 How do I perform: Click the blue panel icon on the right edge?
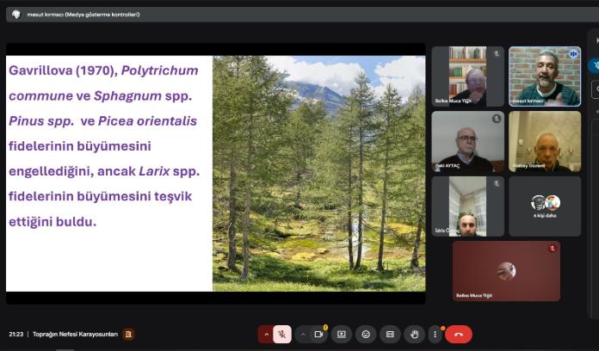[594, 65]
